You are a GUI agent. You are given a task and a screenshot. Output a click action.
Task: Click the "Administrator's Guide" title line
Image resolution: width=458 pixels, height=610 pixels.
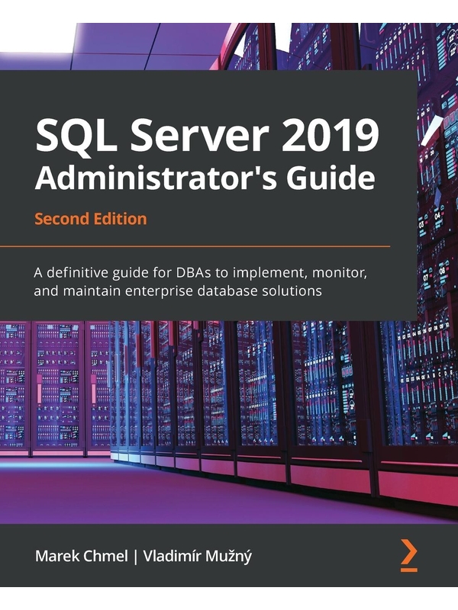205,179
